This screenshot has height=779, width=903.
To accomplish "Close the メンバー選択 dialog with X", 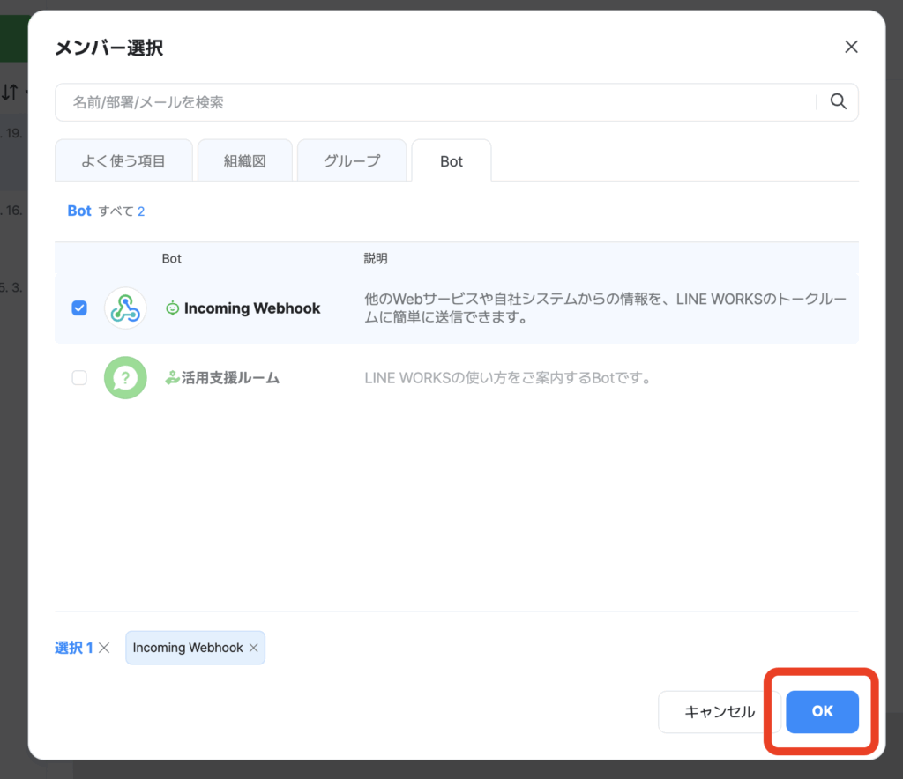I will click(x=851, y=47).
